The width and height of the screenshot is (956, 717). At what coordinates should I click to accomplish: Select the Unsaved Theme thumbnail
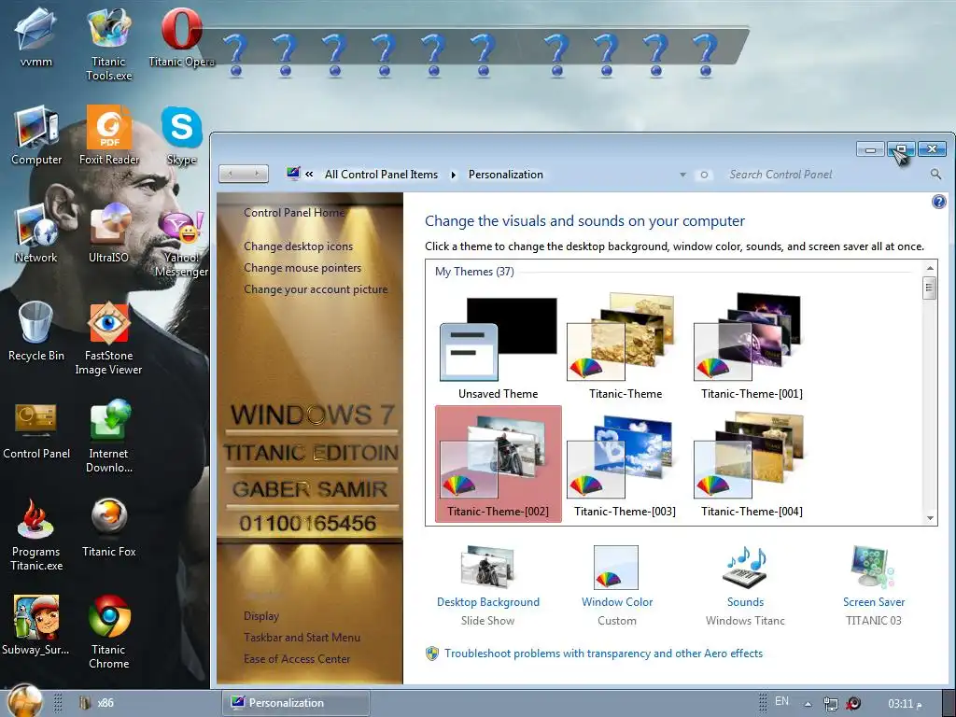[499, 347]
